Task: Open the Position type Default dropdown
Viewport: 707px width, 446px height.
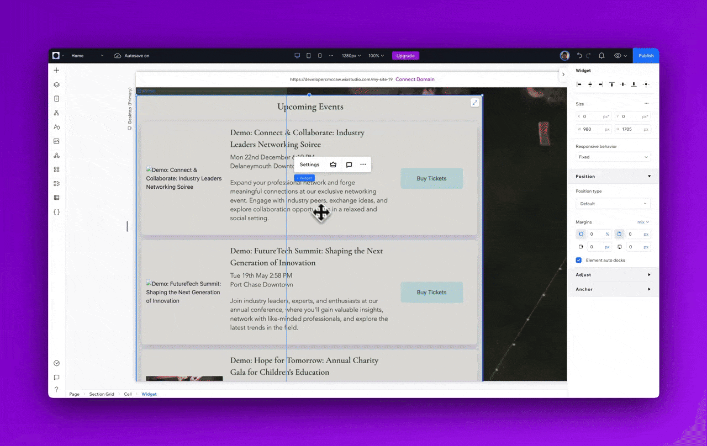Action: 613,203
